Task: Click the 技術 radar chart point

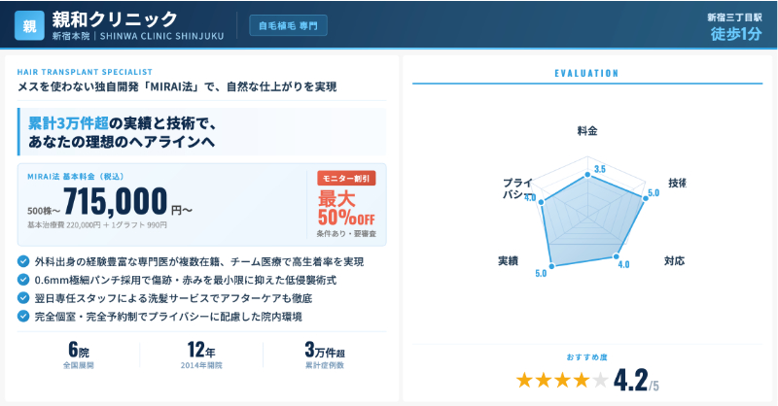Action: (645, 197)
